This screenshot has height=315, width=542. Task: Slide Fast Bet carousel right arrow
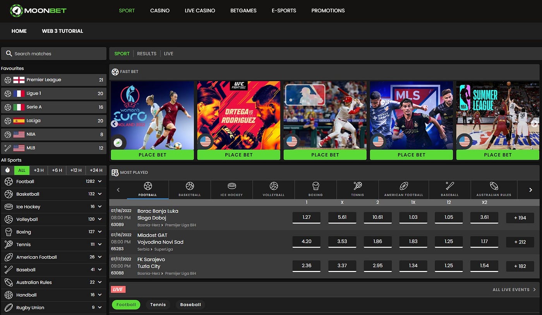click(535, 124)
